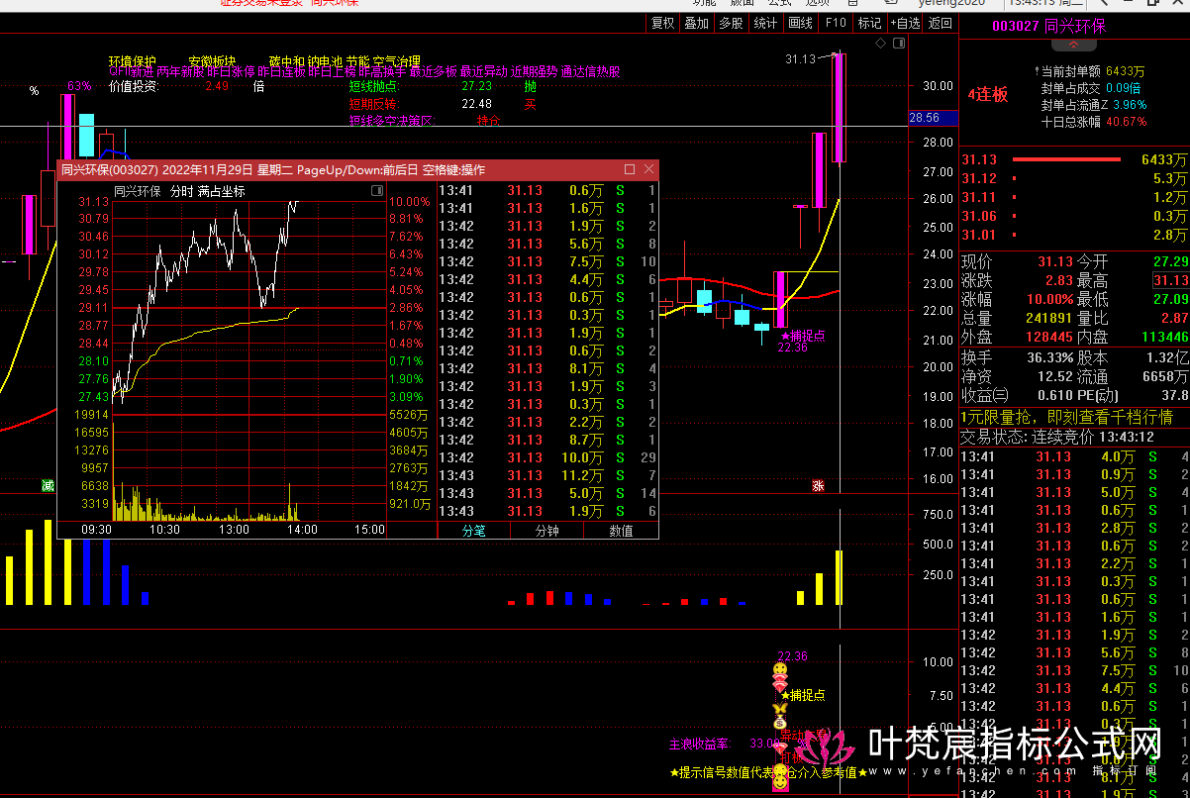Screen dimensions: 1190x798
Task: Click the 涨 marker on the chart
Action: click(818, 485)
